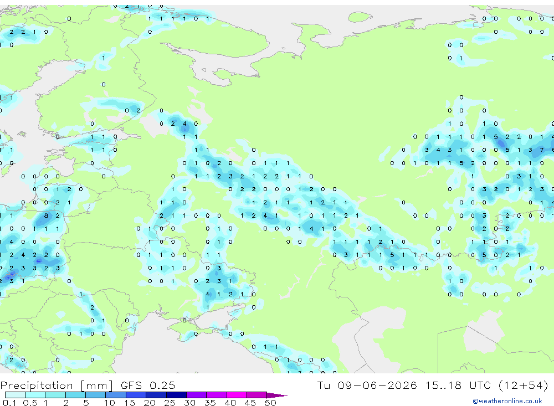Click the 35–40 mm legend color swatch

(217, 395)
